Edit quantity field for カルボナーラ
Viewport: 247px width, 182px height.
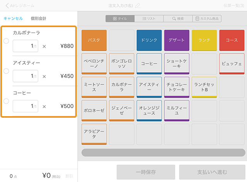point(25,46)
